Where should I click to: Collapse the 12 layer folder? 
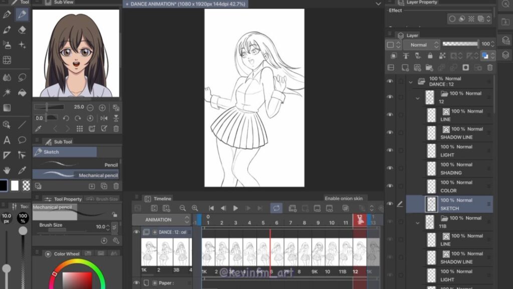[417, 98]
